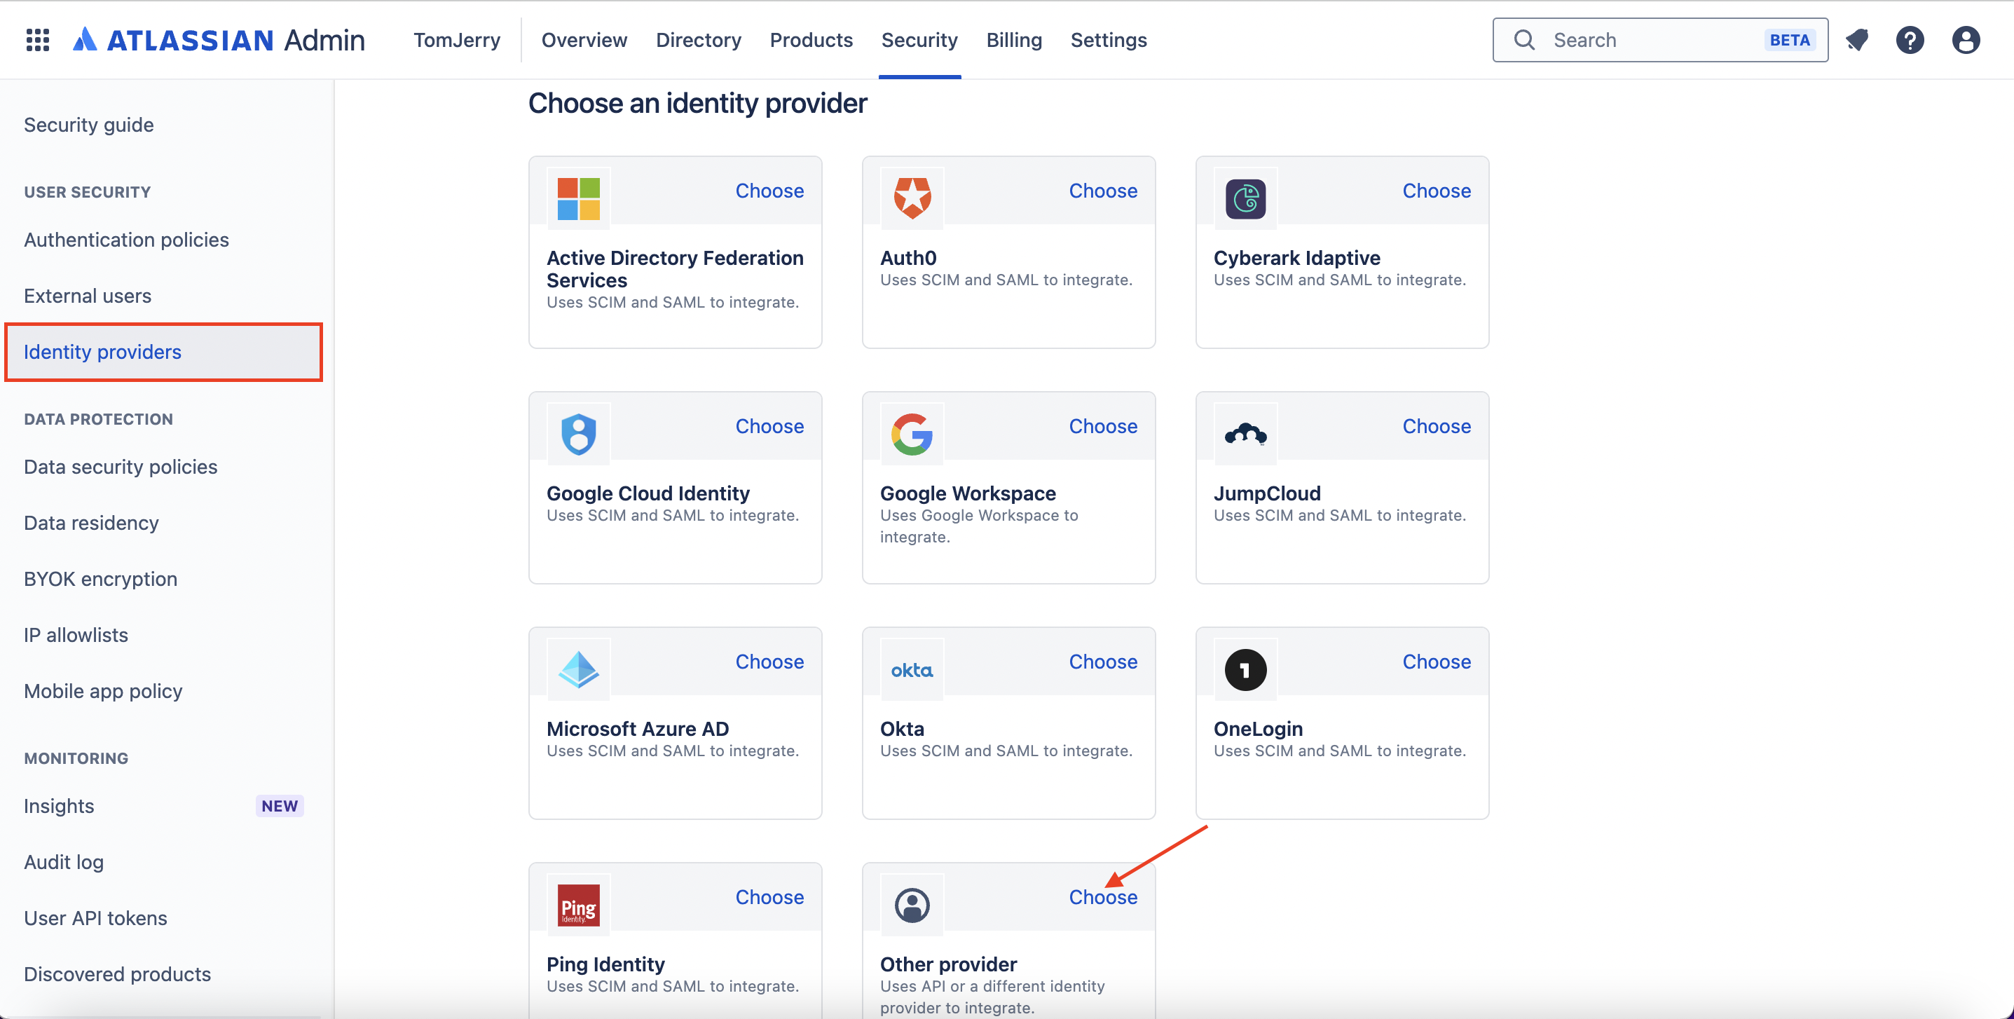Switch to the Billing tab
Viewport: 2014px width, 1019px height.
(x=1014, y=40)
